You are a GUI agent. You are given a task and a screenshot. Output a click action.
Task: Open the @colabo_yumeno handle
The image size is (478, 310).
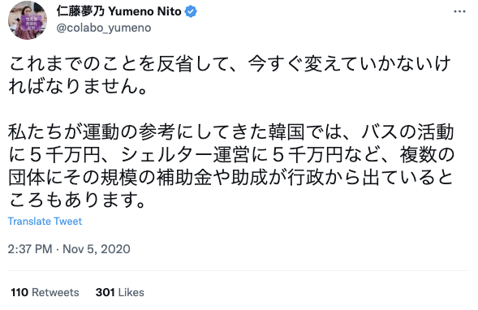click(104, 28)
